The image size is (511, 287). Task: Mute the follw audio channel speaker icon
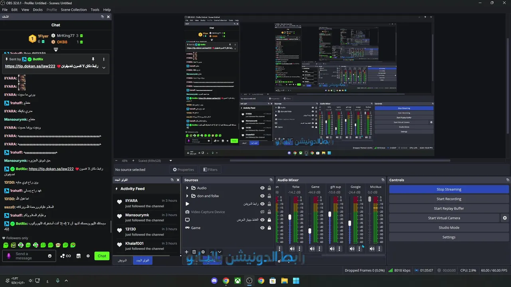point(292,249)
